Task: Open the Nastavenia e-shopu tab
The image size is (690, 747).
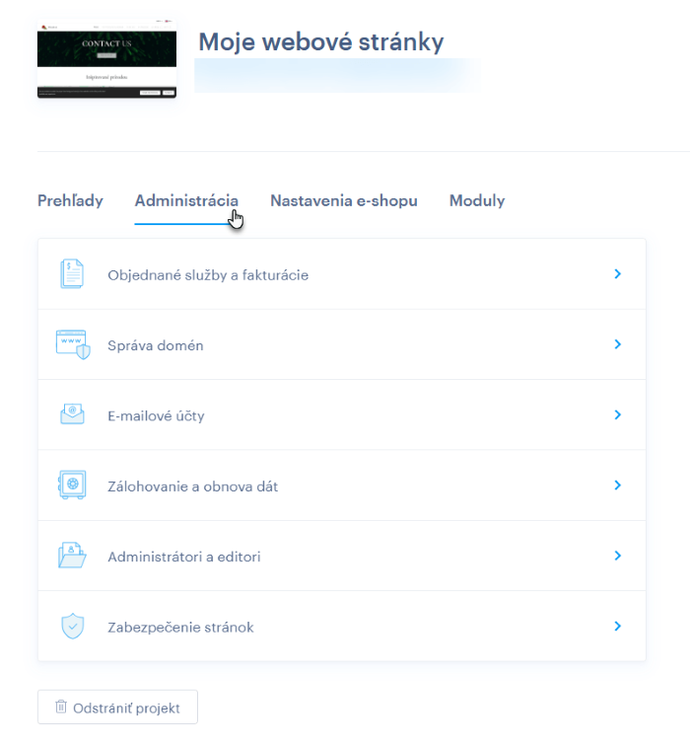Action: click(x=344, y=201)
